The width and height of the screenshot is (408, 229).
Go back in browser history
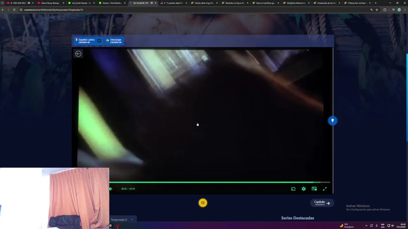tap(3, 10)
